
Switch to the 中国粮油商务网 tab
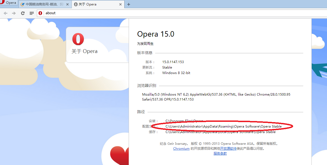pyautogui.click(x=45, y=4)
